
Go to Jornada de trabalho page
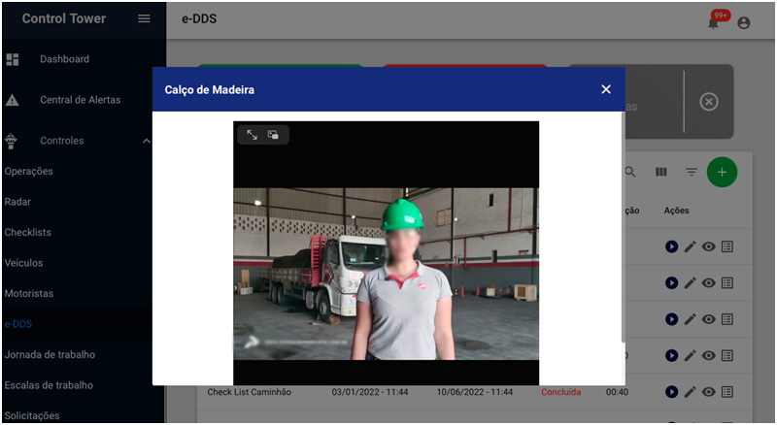pos(50,354)
